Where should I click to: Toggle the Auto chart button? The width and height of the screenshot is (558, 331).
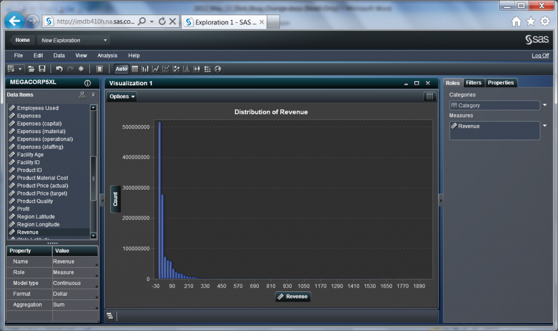point(121,69)
